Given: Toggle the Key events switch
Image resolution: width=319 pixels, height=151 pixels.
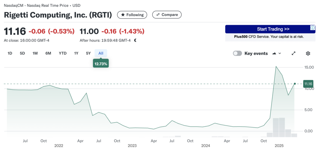Looking at the screenshot, I should coord(237,53).
